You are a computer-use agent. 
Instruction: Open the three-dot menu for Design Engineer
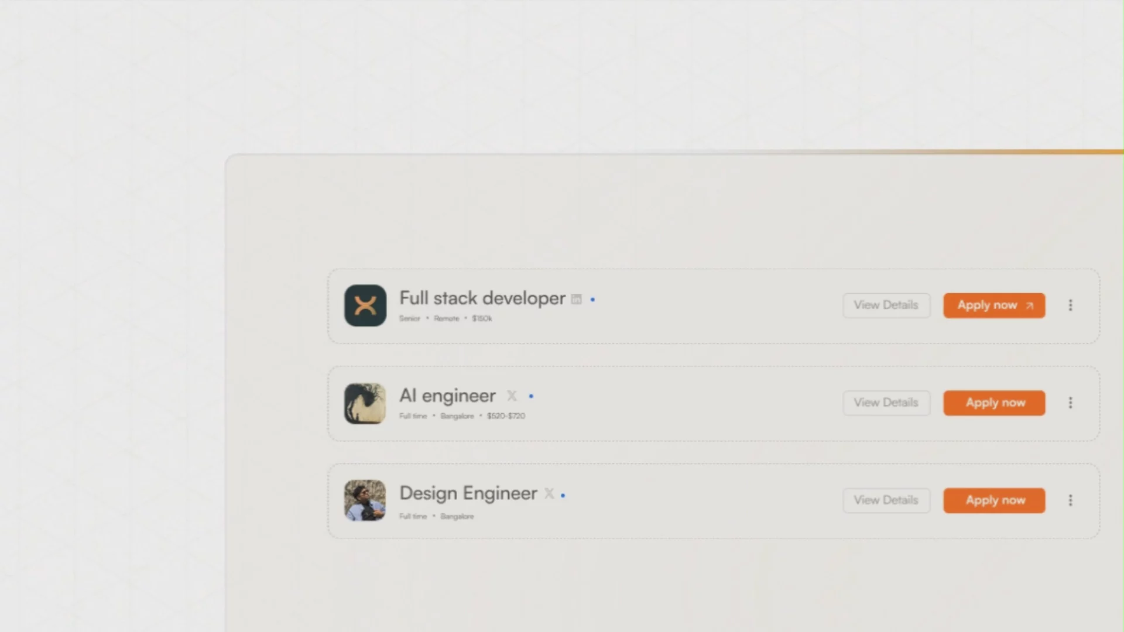pyautogui.click(x=1070, y=500)
